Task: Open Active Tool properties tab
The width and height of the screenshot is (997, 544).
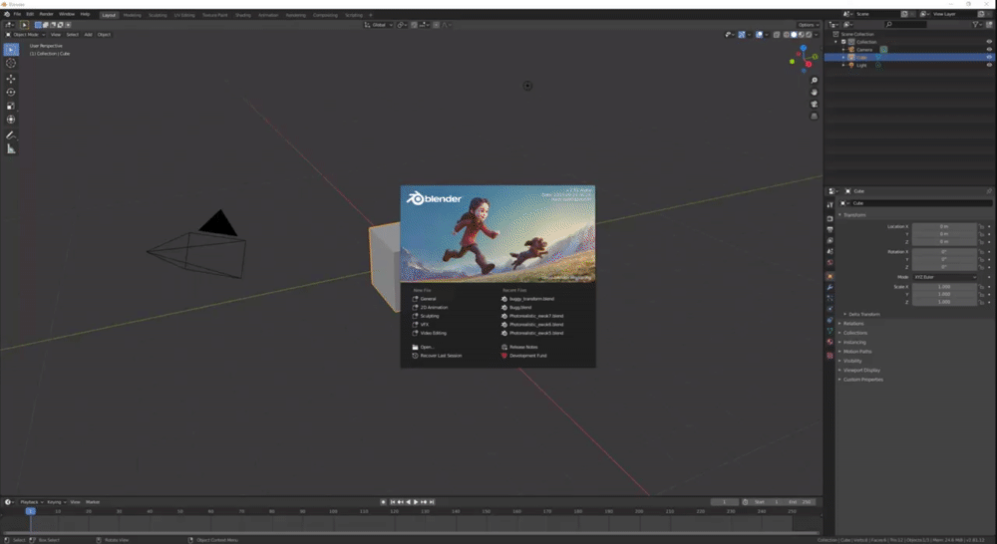Action: 830,204
